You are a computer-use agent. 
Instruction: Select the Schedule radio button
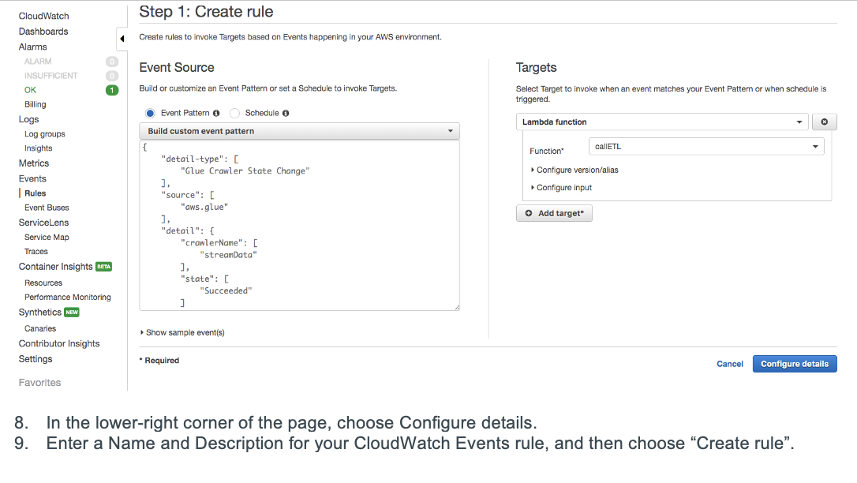[x=234, y=113]
